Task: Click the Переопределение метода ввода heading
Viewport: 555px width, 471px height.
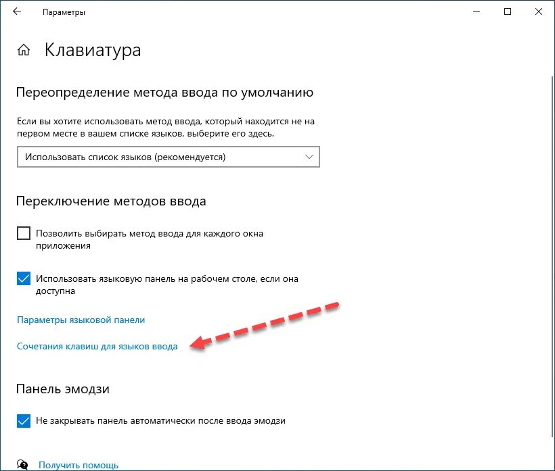Action: (165, 93)
